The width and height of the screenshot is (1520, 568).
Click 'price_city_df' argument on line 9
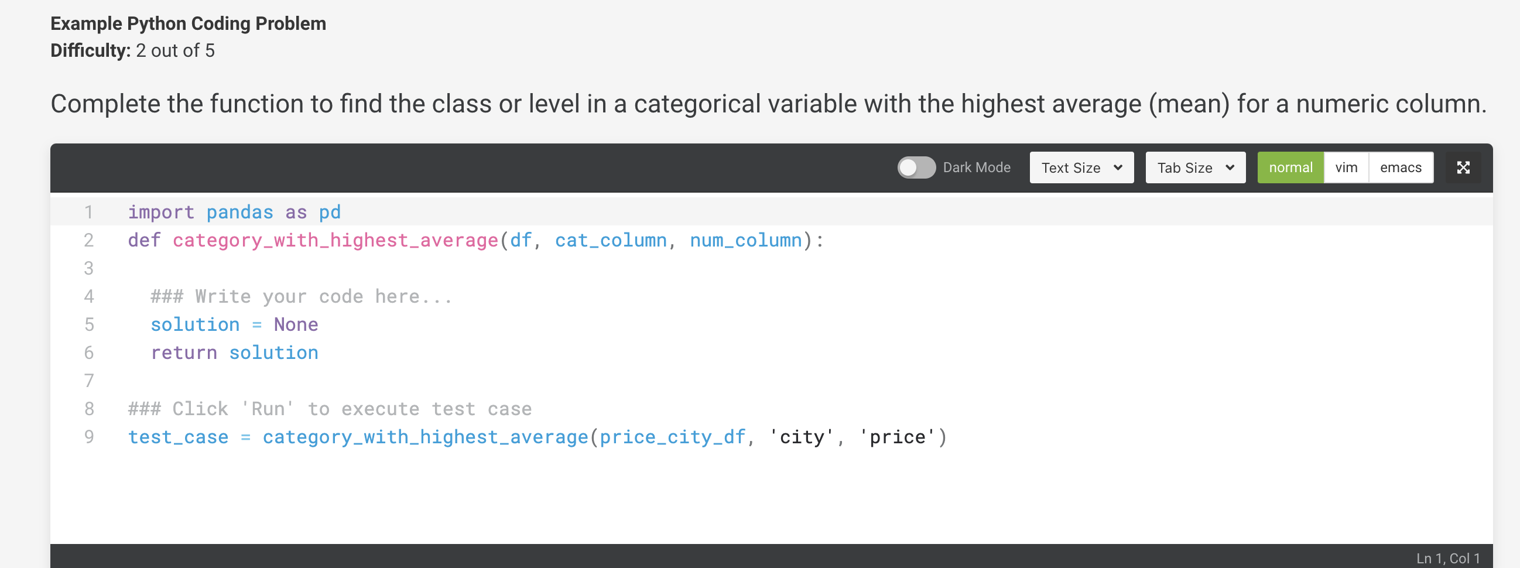click(x=673, y=437)
